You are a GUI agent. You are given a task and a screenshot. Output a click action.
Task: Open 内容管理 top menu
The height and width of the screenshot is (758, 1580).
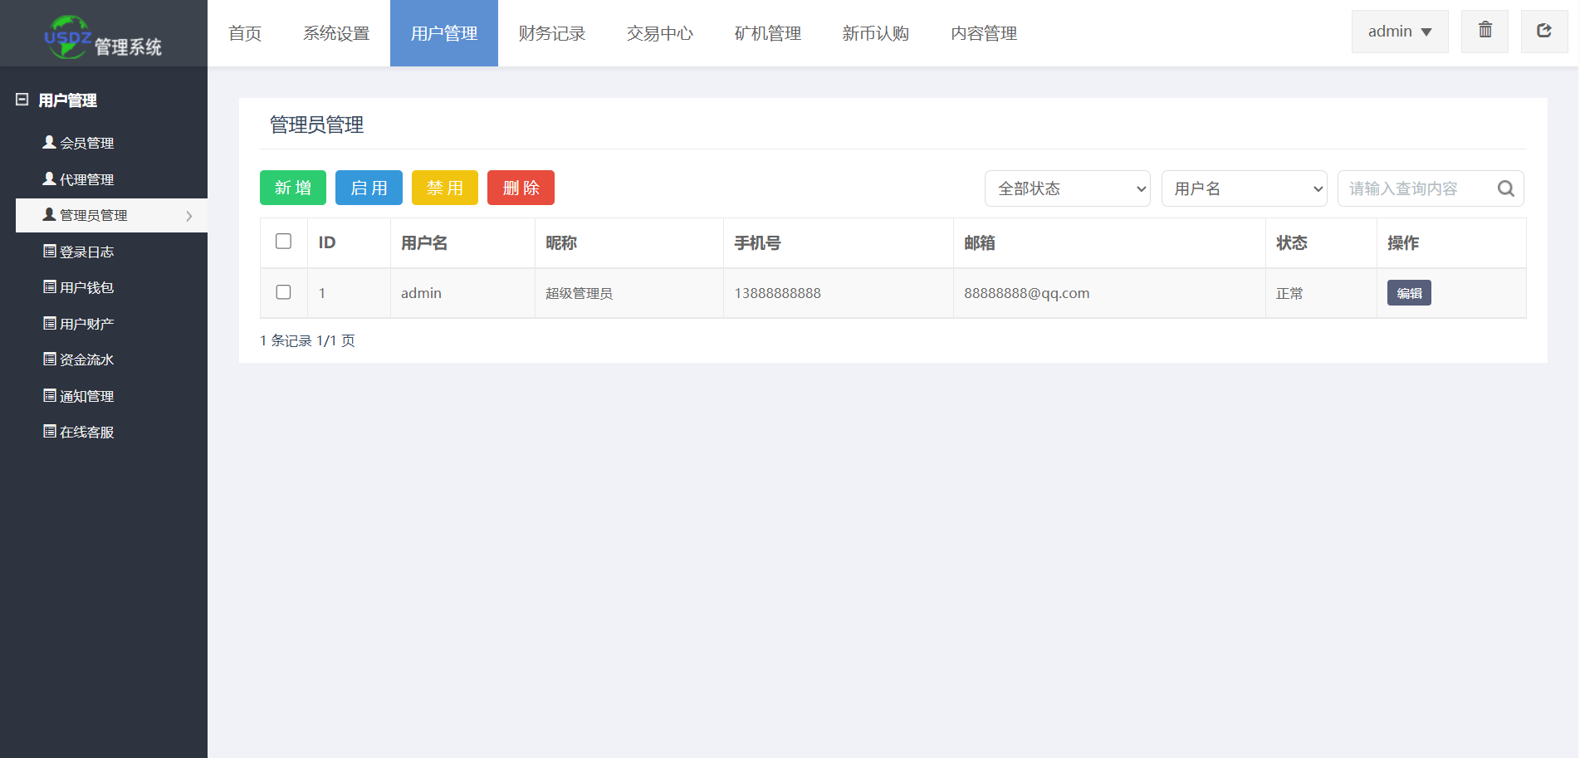tap(984, 33)
